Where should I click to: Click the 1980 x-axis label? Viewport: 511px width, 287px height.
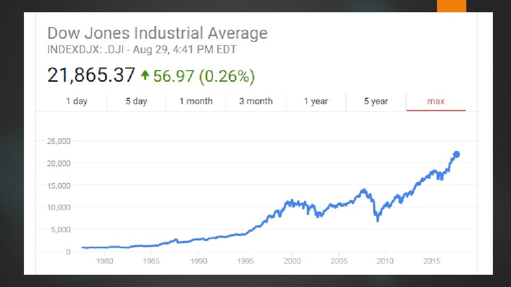click(104, 261)
